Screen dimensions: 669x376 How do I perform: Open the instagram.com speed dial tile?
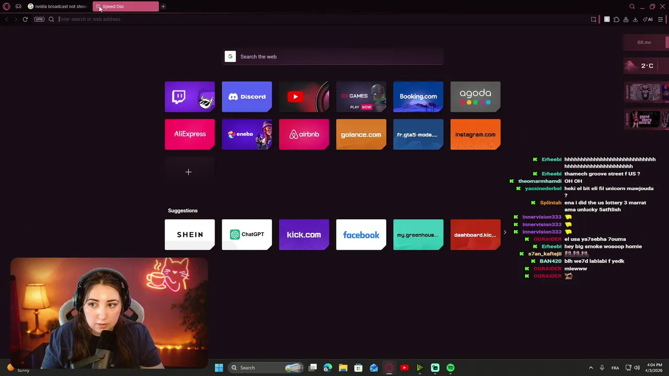(x=475, y=134)
